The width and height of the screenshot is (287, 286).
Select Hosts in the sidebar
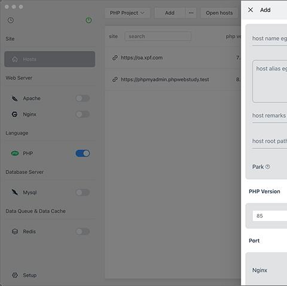point(50,59)
